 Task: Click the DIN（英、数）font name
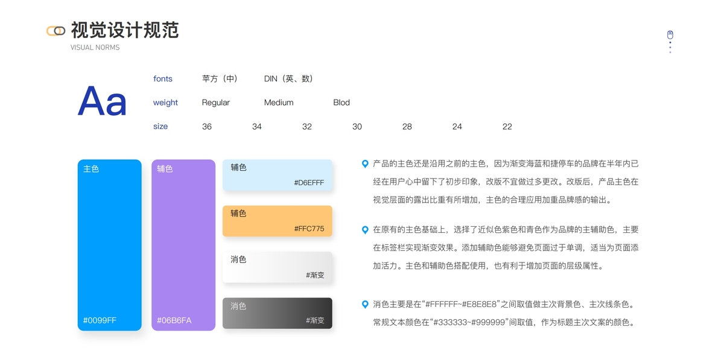(288, 78)
